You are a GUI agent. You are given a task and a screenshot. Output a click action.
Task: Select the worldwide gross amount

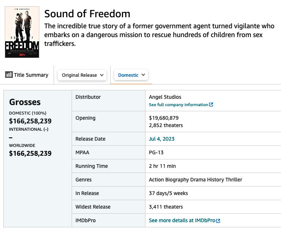[x=30, y=154]
